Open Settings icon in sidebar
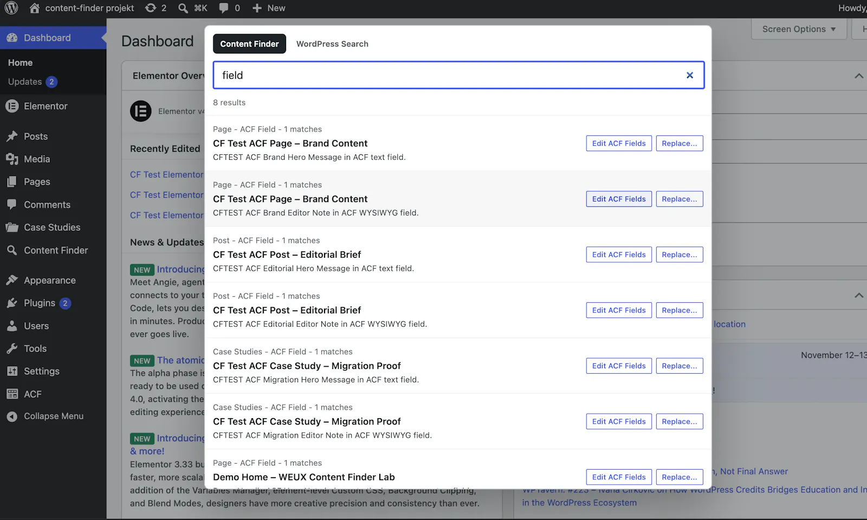Screen dimensions: 867x520 (x=12, y=372)
